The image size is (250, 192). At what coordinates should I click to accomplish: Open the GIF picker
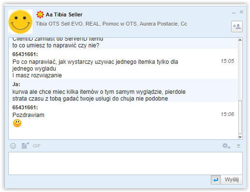tap(37, 146)
